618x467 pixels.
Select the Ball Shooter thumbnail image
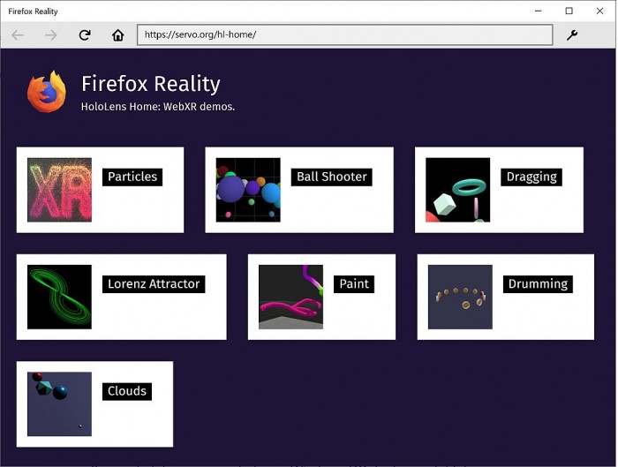point(248,190)
